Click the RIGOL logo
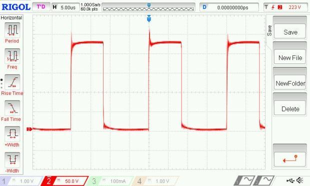 point(16,7)
